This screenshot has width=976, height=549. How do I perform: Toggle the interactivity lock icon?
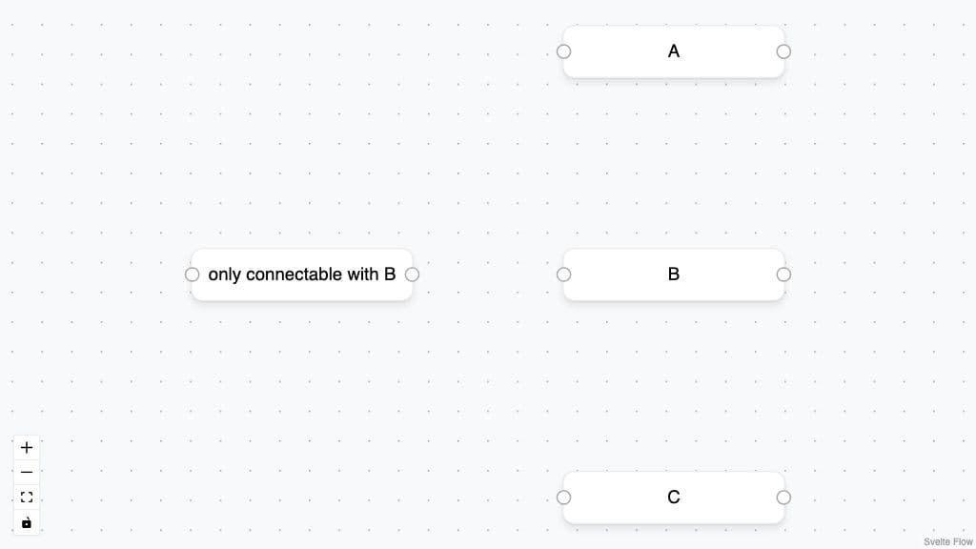point(26,522)
